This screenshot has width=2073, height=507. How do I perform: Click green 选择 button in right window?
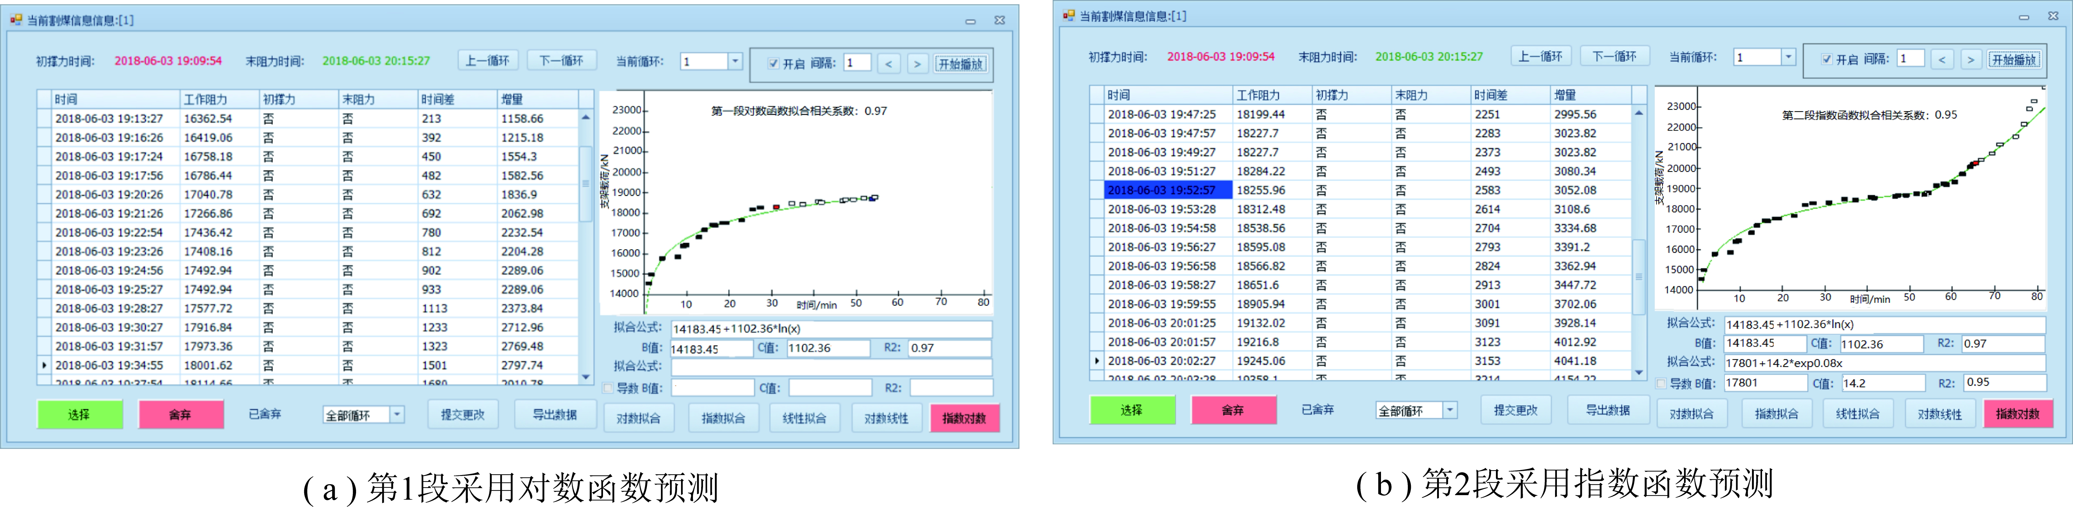coord(1132,411)
